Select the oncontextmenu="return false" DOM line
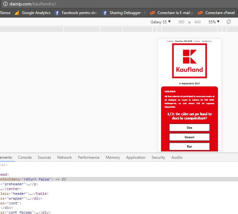 pos(119,179)
